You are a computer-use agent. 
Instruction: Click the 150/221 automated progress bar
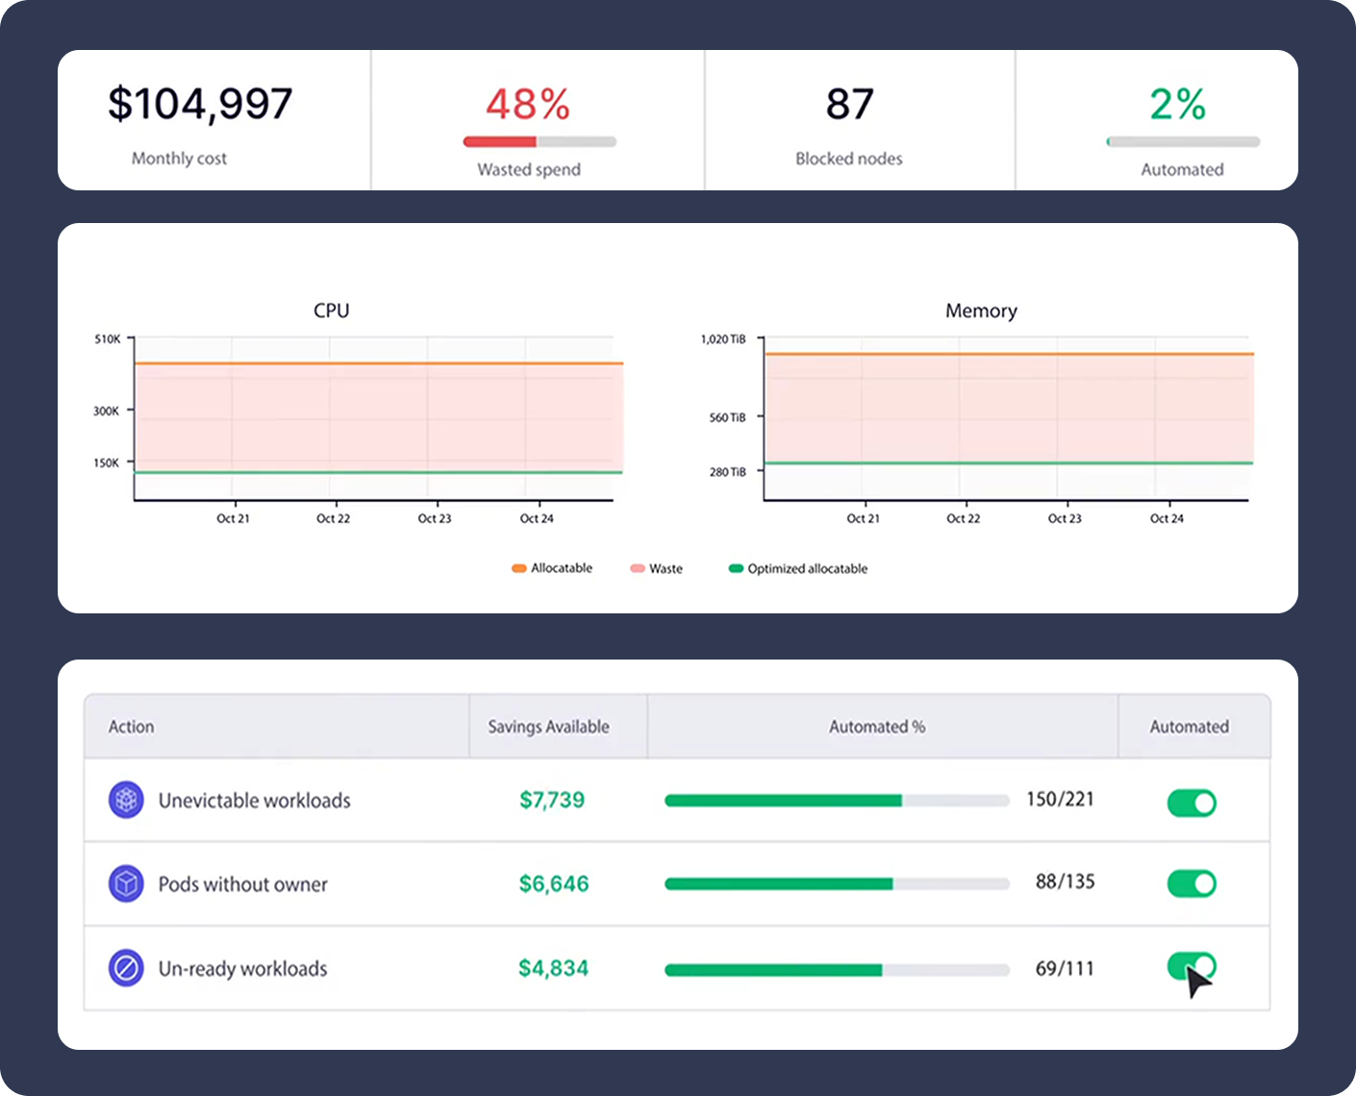click(836, 801)
